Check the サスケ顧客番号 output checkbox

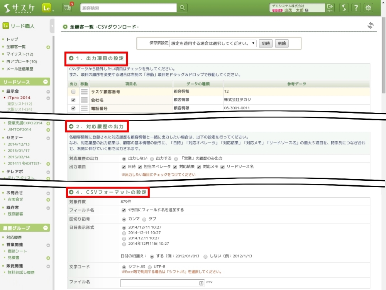73,92
